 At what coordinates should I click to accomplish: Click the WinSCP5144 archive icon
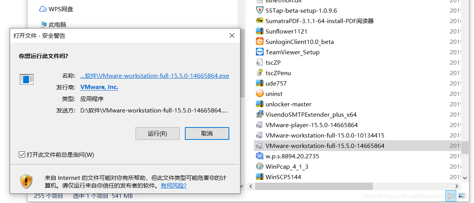259,177
